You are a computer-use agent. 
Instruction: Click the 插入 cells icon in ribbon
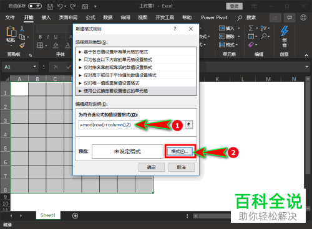[x=222, y=28]
